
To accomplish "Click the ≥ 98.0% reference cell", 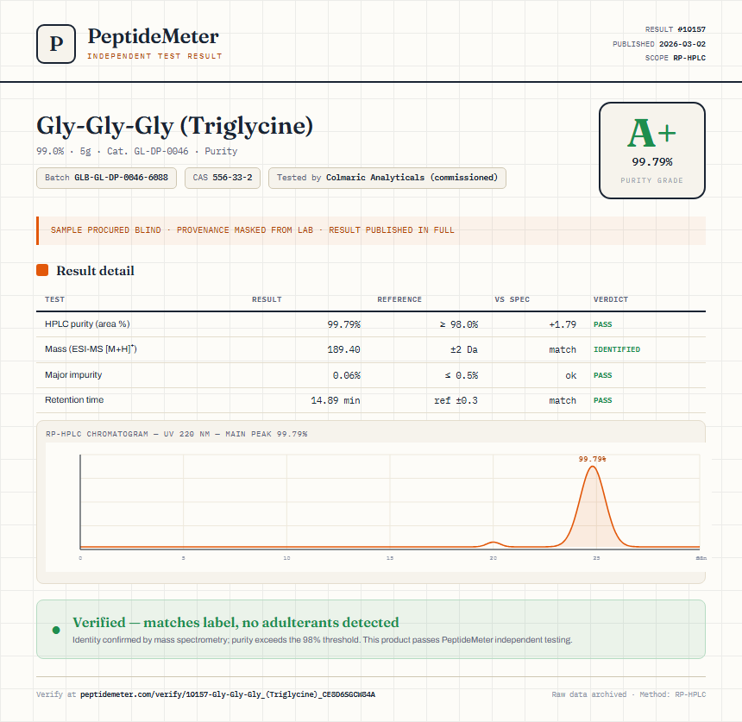I will point(458,324).
